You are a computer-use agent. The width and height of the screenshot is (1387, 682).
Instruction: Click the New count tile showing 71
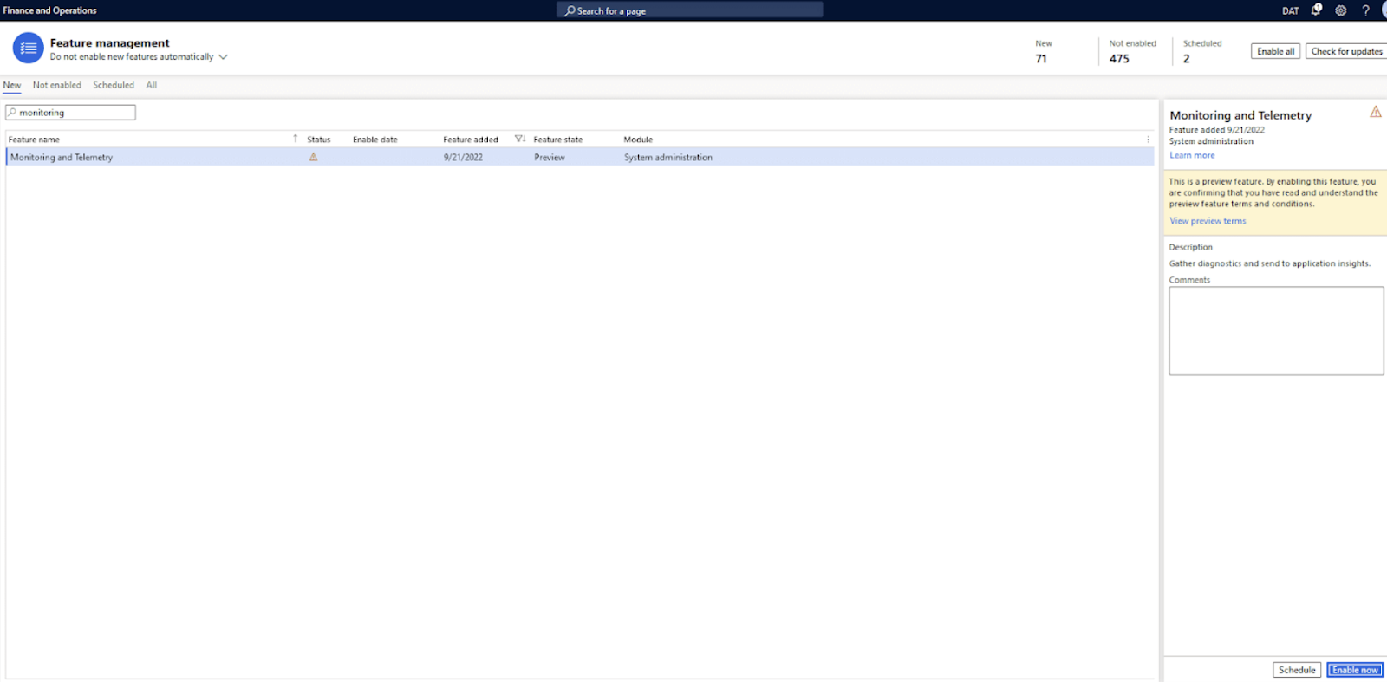[1044, 51]
